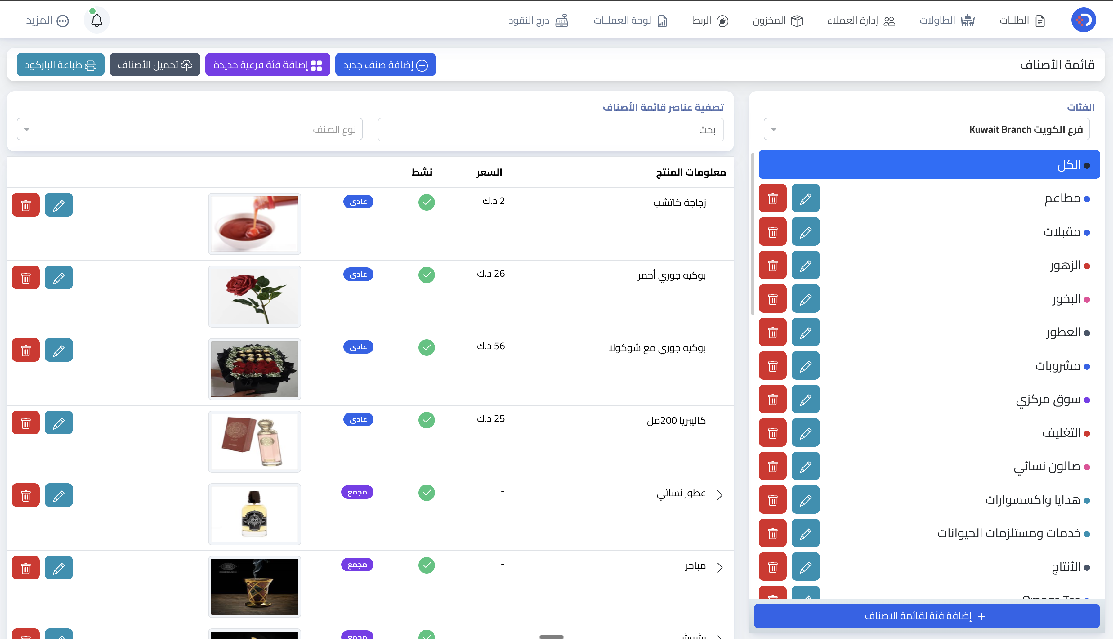Go to الطاولات page
The width and height of the screenshot is (1113, 639).
tap(947, 20)
